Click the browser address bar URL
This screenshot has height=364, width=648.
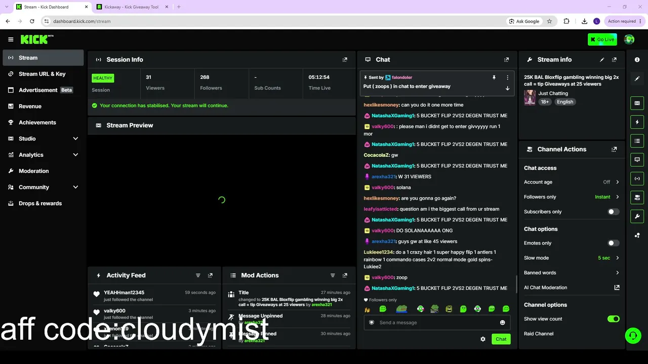pyautogui.click(x=82, y=21)
